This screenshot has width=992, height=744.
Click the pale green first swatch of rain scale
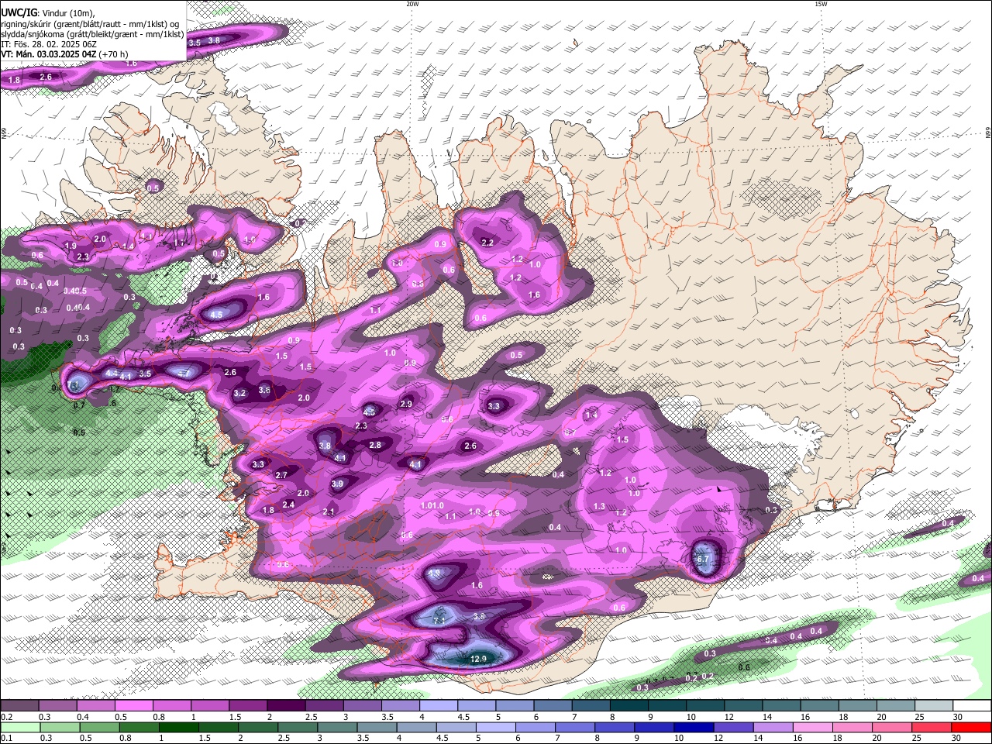point(19,728)
